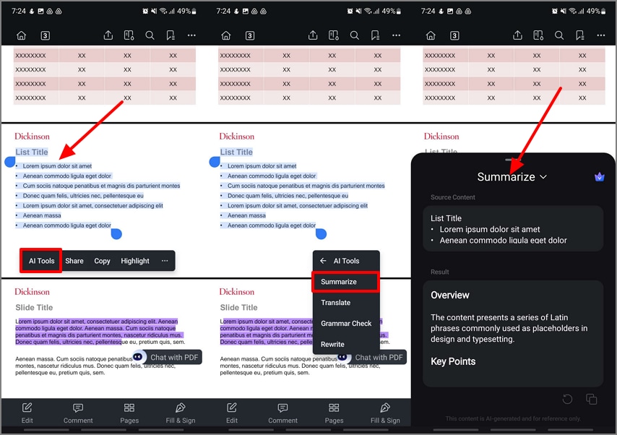Image resolution: width=617 pixels, height=435 pixels.
Task: Open Fill & Sign tab in screen with Share/Copy toolbar
Action: (x=181, y=413)
